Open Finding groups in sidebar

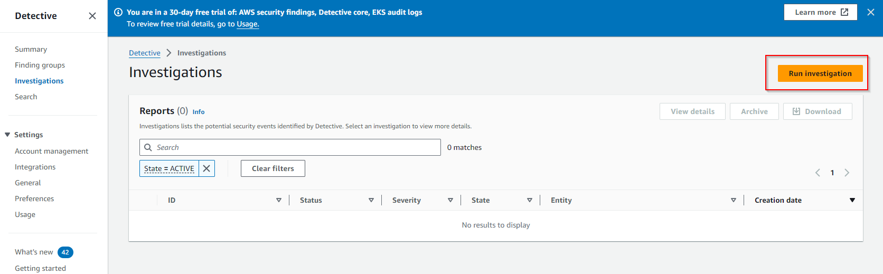pyautogui.click(x=40, y=65)
